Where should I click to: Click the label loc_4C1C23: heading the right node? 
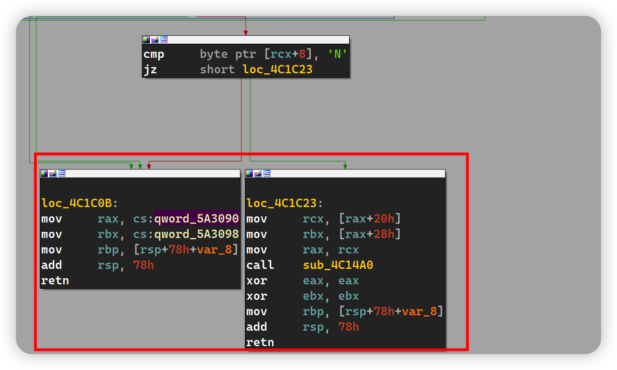coord(285,203)
